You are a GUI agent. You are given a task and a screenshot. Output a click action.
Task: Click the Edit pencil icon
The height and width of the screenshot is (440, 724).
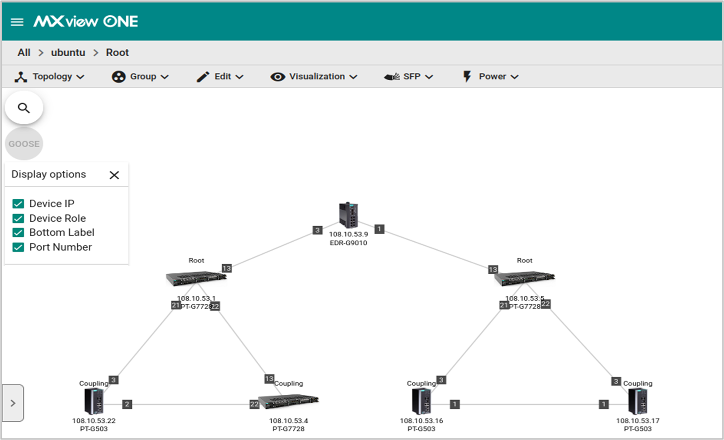point(203,77)
